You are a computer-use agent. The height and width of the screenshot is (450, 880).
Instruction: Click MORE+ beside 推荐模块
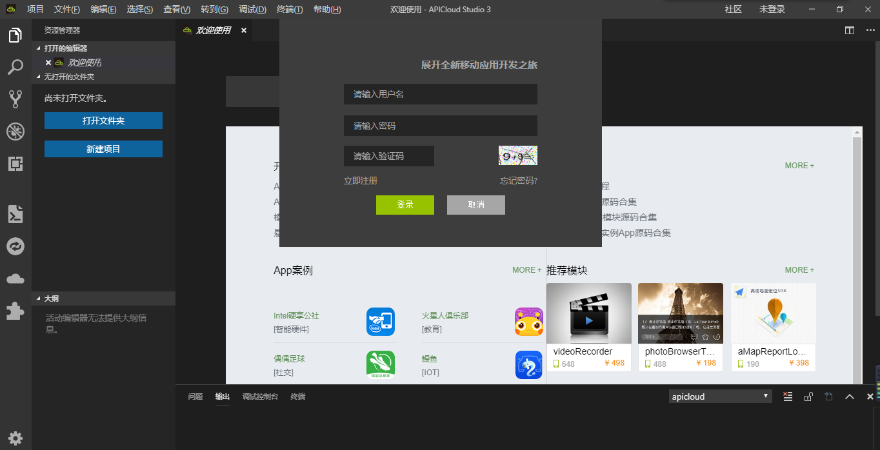[x=800, y=270]
